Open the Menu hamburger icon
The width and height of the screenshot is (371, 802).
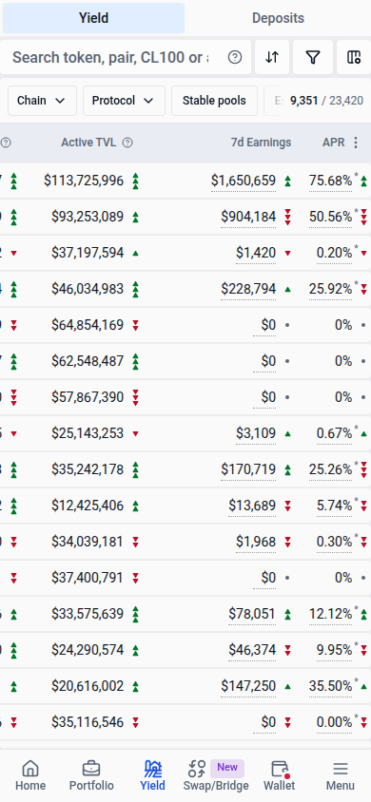341,775
